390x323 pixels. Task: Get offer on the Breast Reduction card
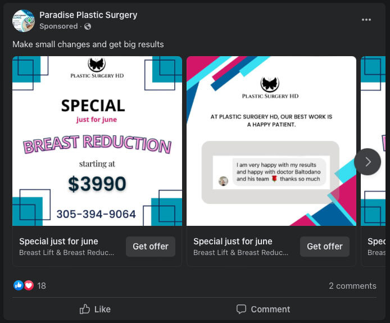151,247
